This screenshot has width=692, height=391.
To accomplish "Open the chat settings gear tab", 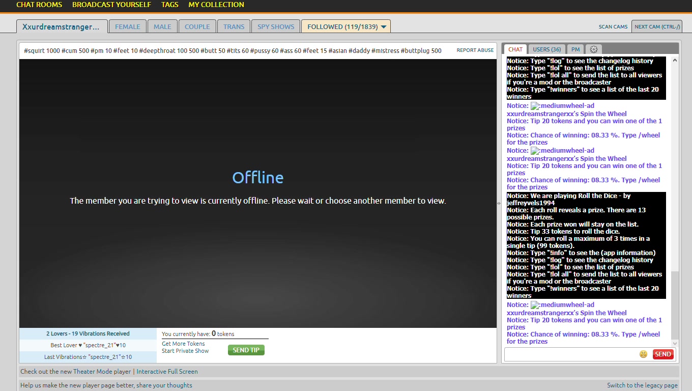I will (x=593, y=49).
